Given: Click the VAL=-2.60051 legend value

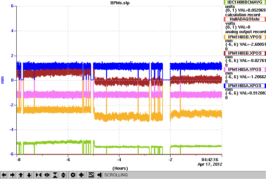Looking at the screenshot, I should [252, 44].
